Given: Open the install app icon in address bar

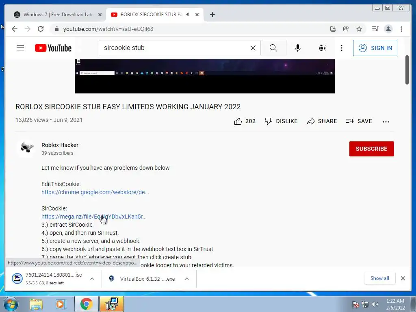Looking at the screenshot, I should (x=333, y=29).
